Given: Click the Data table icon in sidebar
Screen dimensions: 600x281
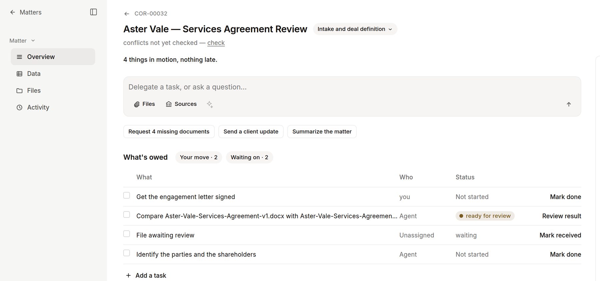Looking at the screenshot, I should pos(20,74).
